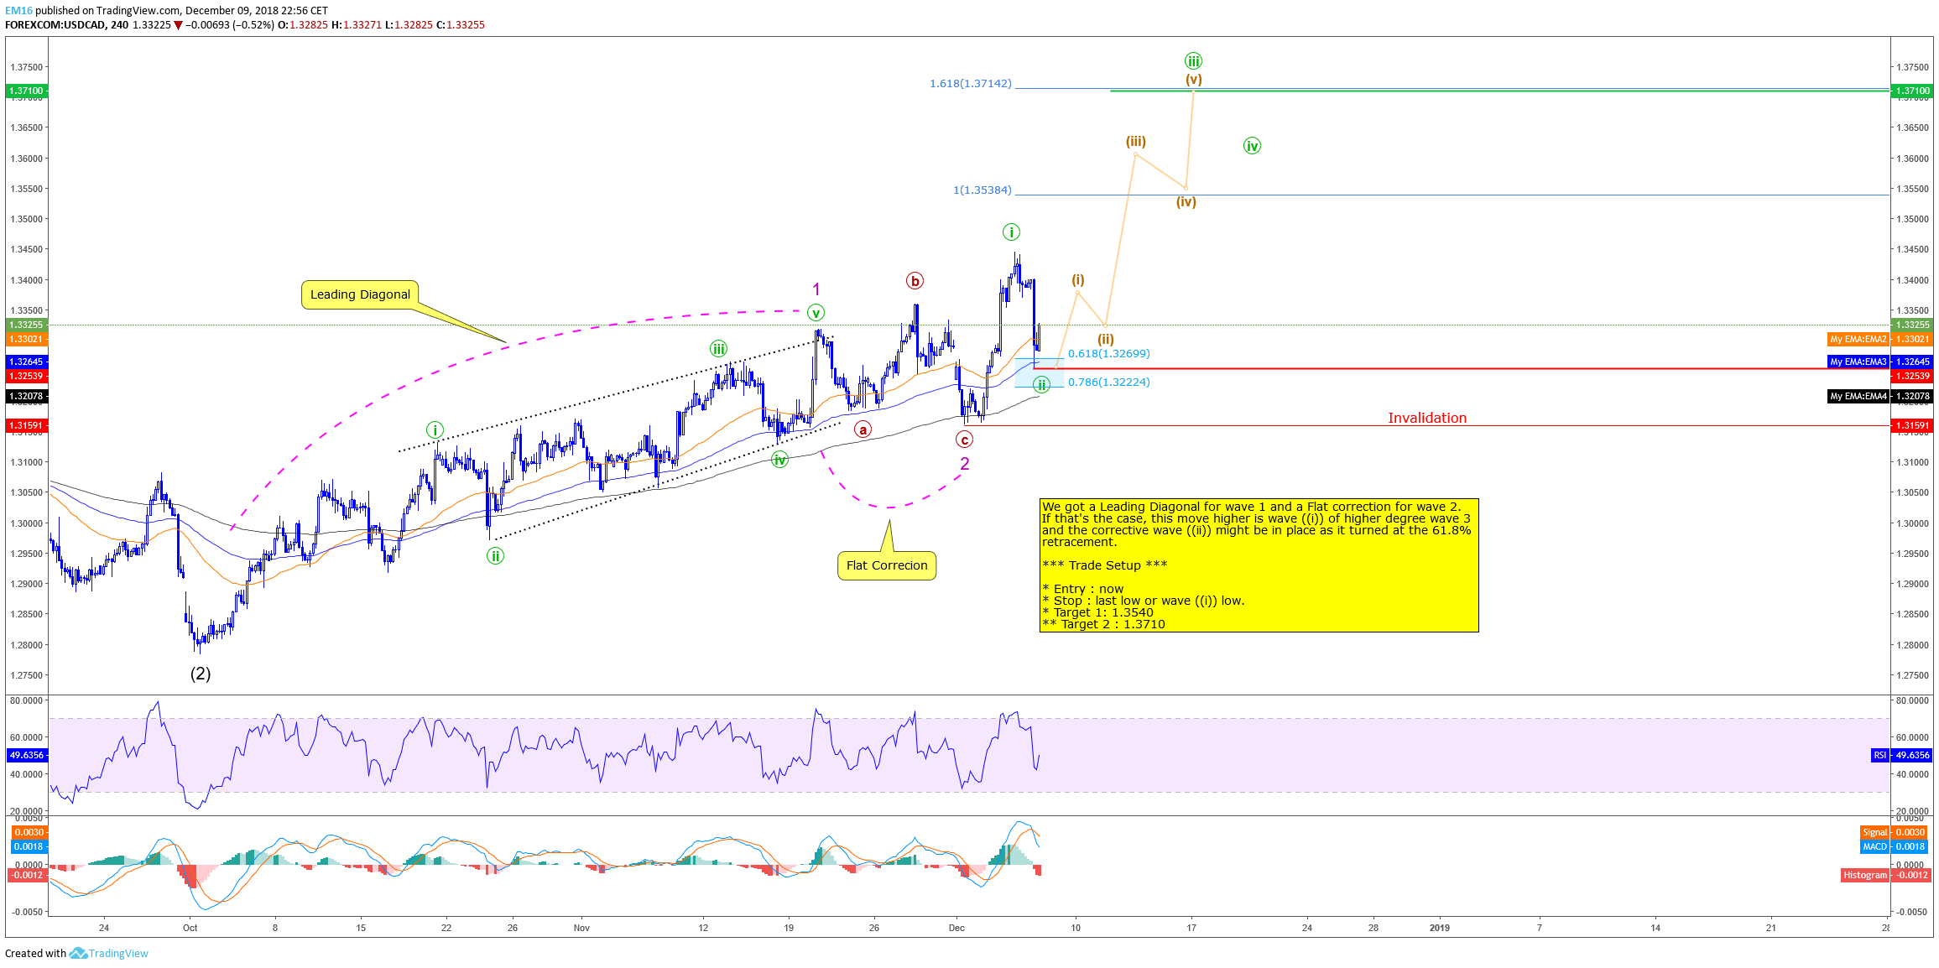Screen dimensions: 1939x968
Task: Click orange 0.0030 signal value, left axis
Action: (x=29, y=832)
